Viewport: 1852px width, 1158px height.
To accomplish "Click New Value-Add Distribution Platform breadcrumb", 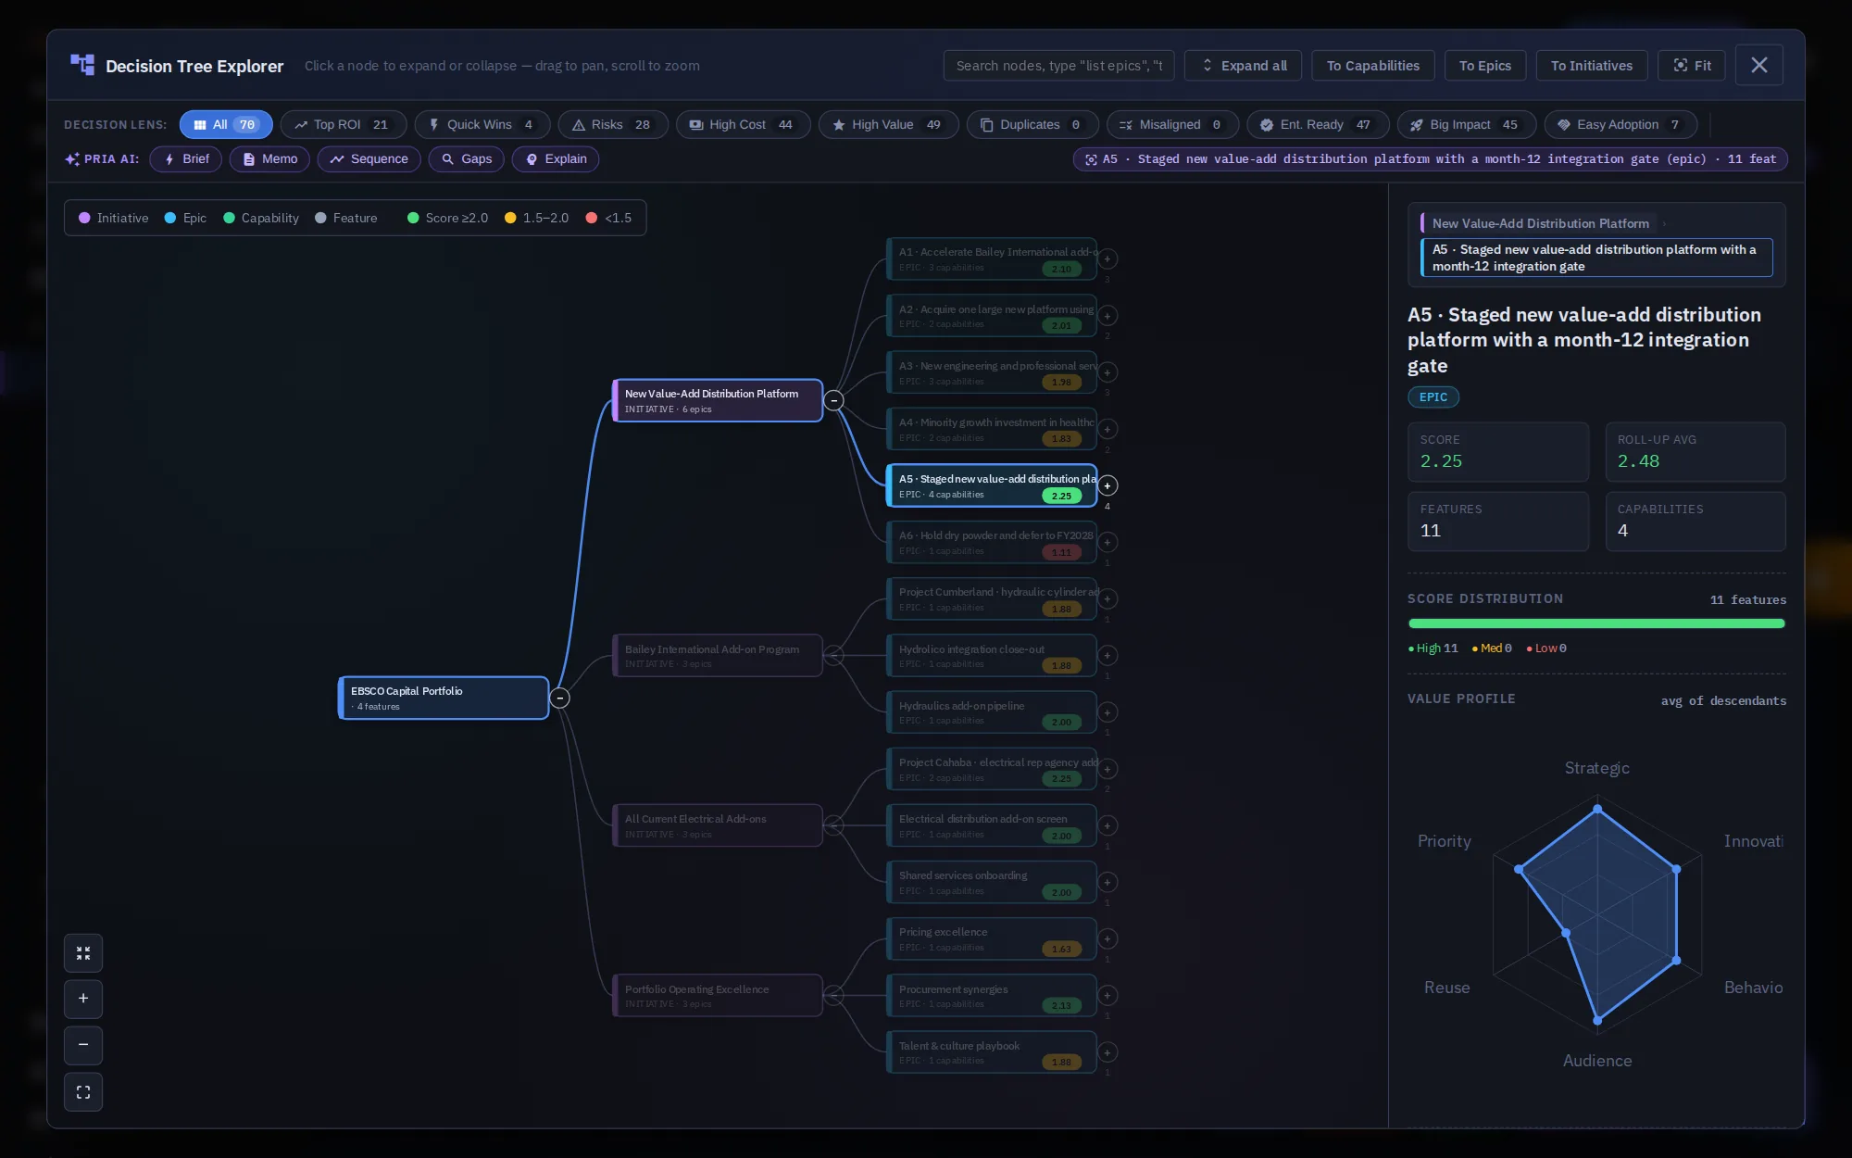I will [x=1540, y=223].
